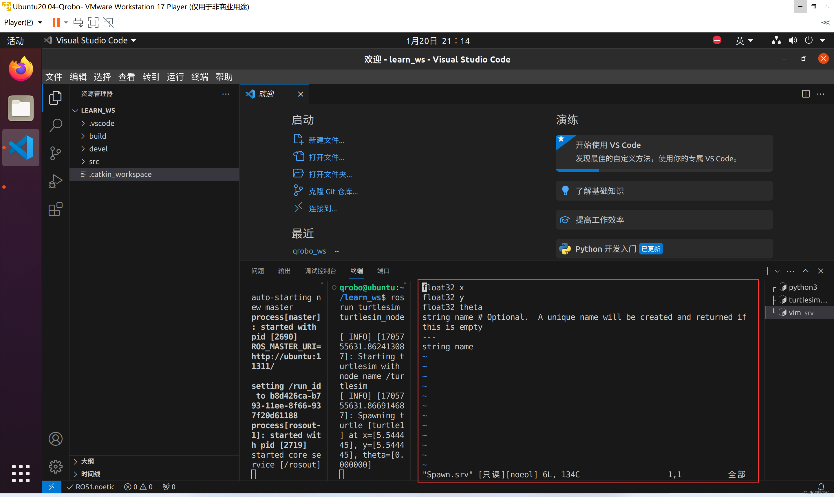Open the notifications bell in status bar
Viewport: 834px width, 497px height.
[821, 487]
